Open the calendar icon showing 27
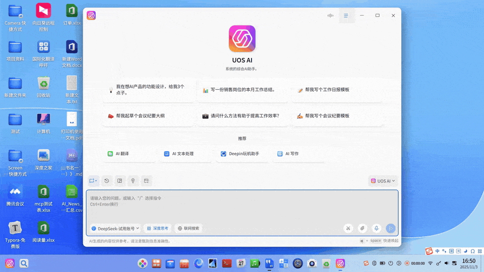Screen dimensions: 484x272 click(x=241, y=263)
